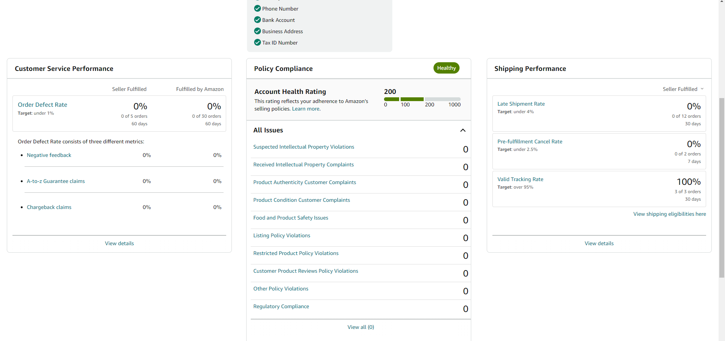
Task: Click the green check icon beside Tax ID Number
Action: [258, 42]
